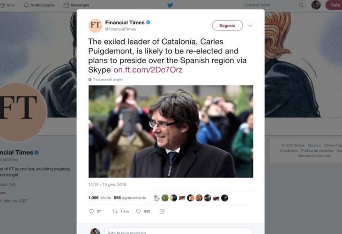Open the on.ft.com/2Dc7Orz link
The height and width of the screenshot is (234, 342).
pyautogui.click(x=148, y=70)
